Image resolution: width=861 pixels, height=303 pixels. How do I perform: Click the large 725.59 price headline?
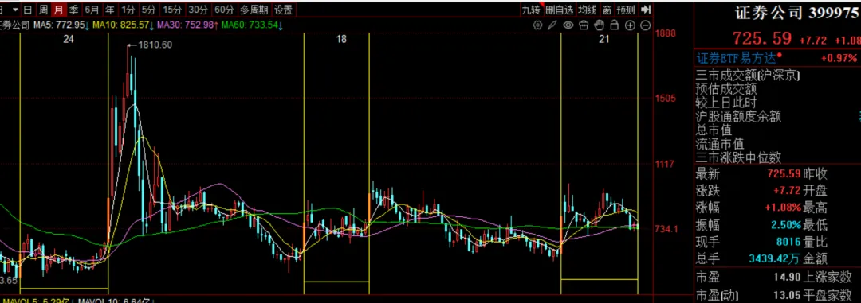click(x=761, y=38)
